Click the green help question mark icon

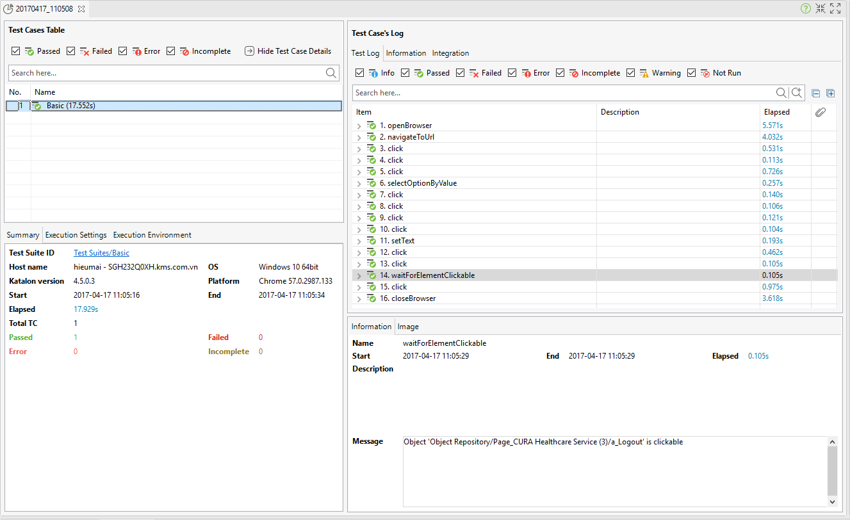[806, 8]
